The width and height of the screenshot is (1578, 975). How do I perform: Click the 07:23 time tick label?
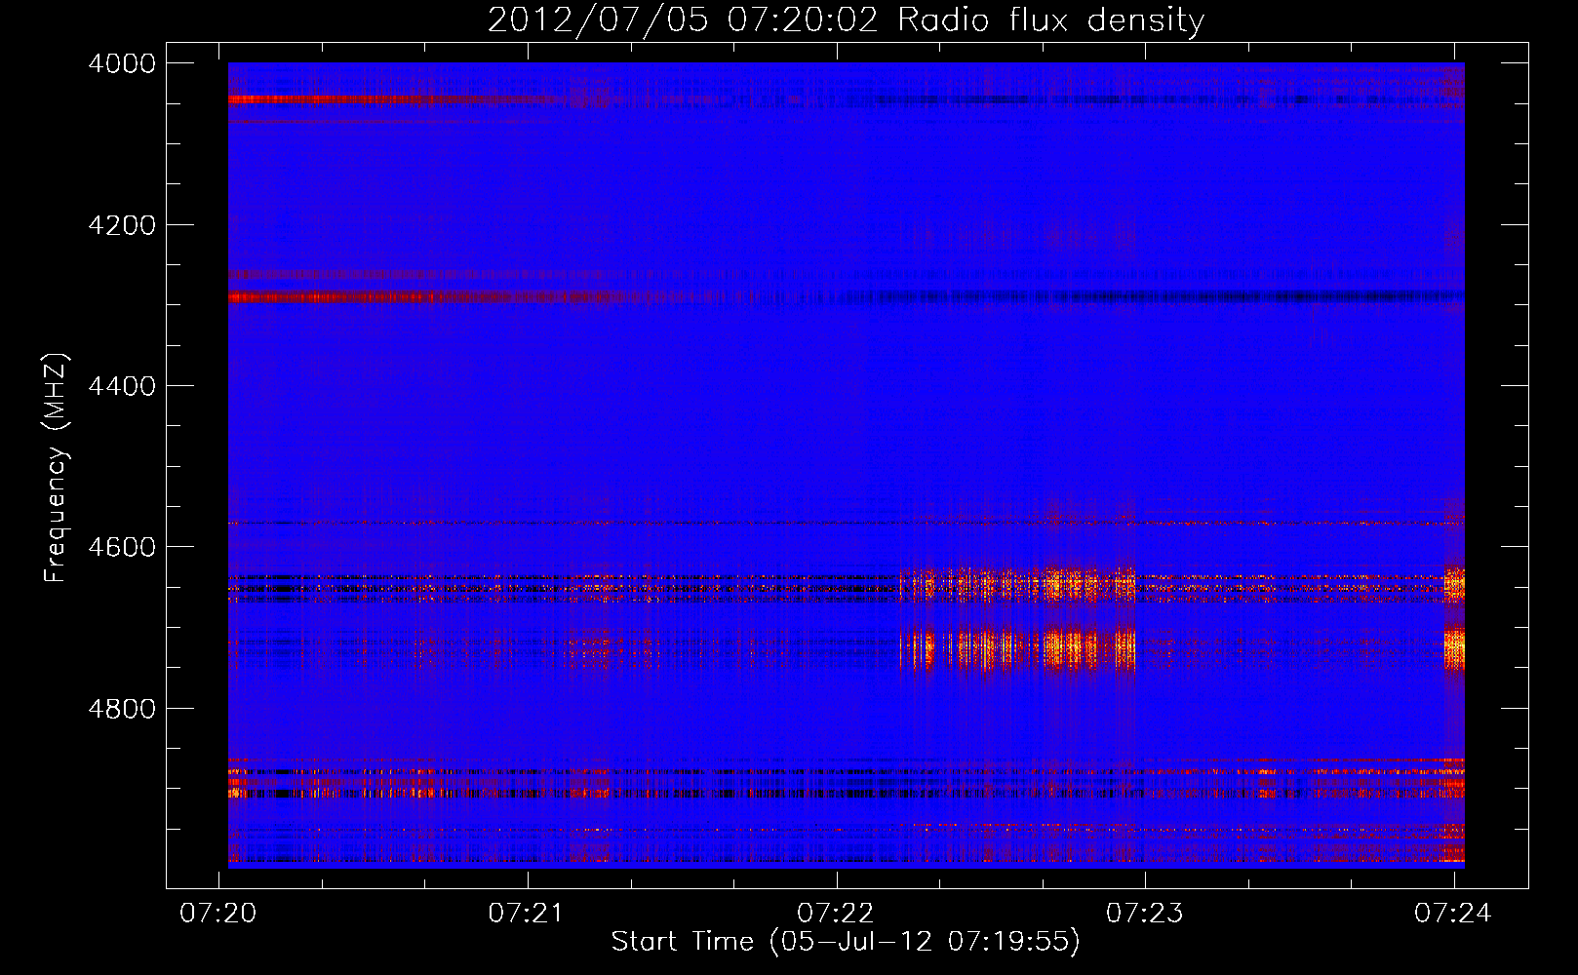pyautogui.click(x=1144, y=913)
